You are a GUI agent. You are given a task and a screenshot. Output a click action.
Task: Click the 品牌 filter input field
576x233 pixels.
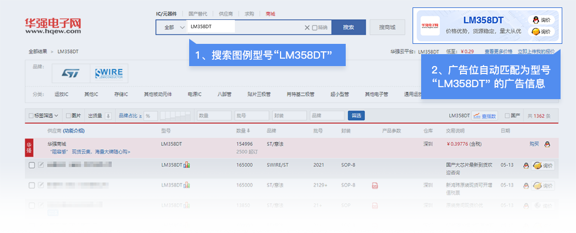tap(327, 116)
